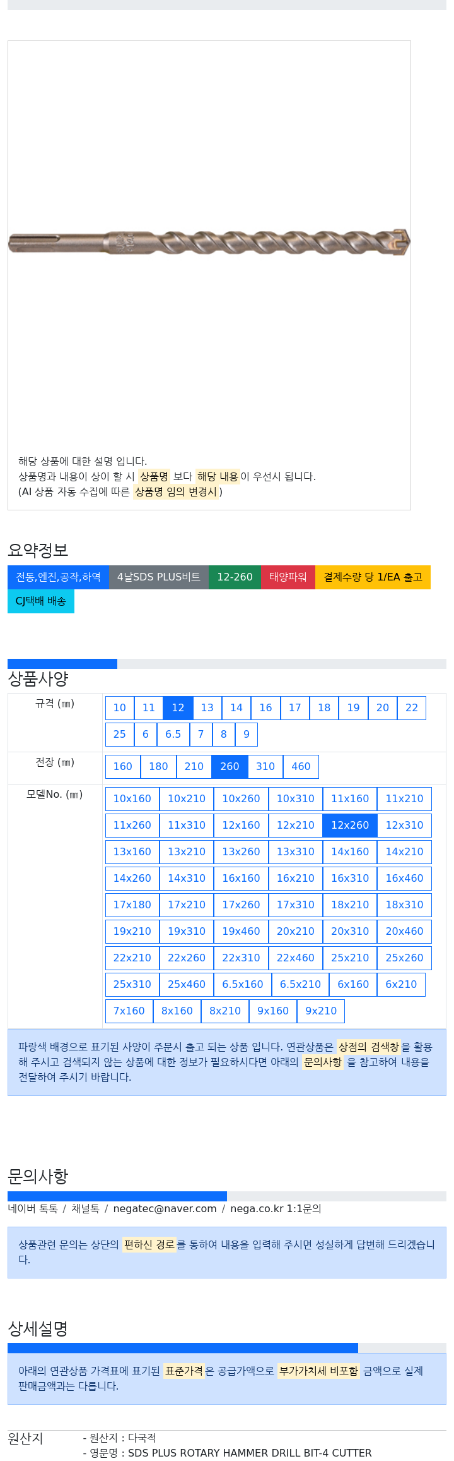This screenshot has width=454, height=1461.
Task: Click the green 12-260 tag
Action: [x=235, y=577]
